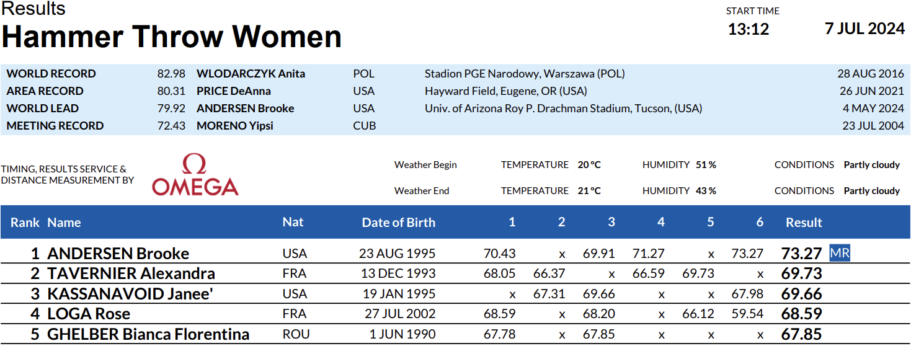Click the winning result 73.27 in bold
This screenshot has height=346, width=911.
pos(801,254)
